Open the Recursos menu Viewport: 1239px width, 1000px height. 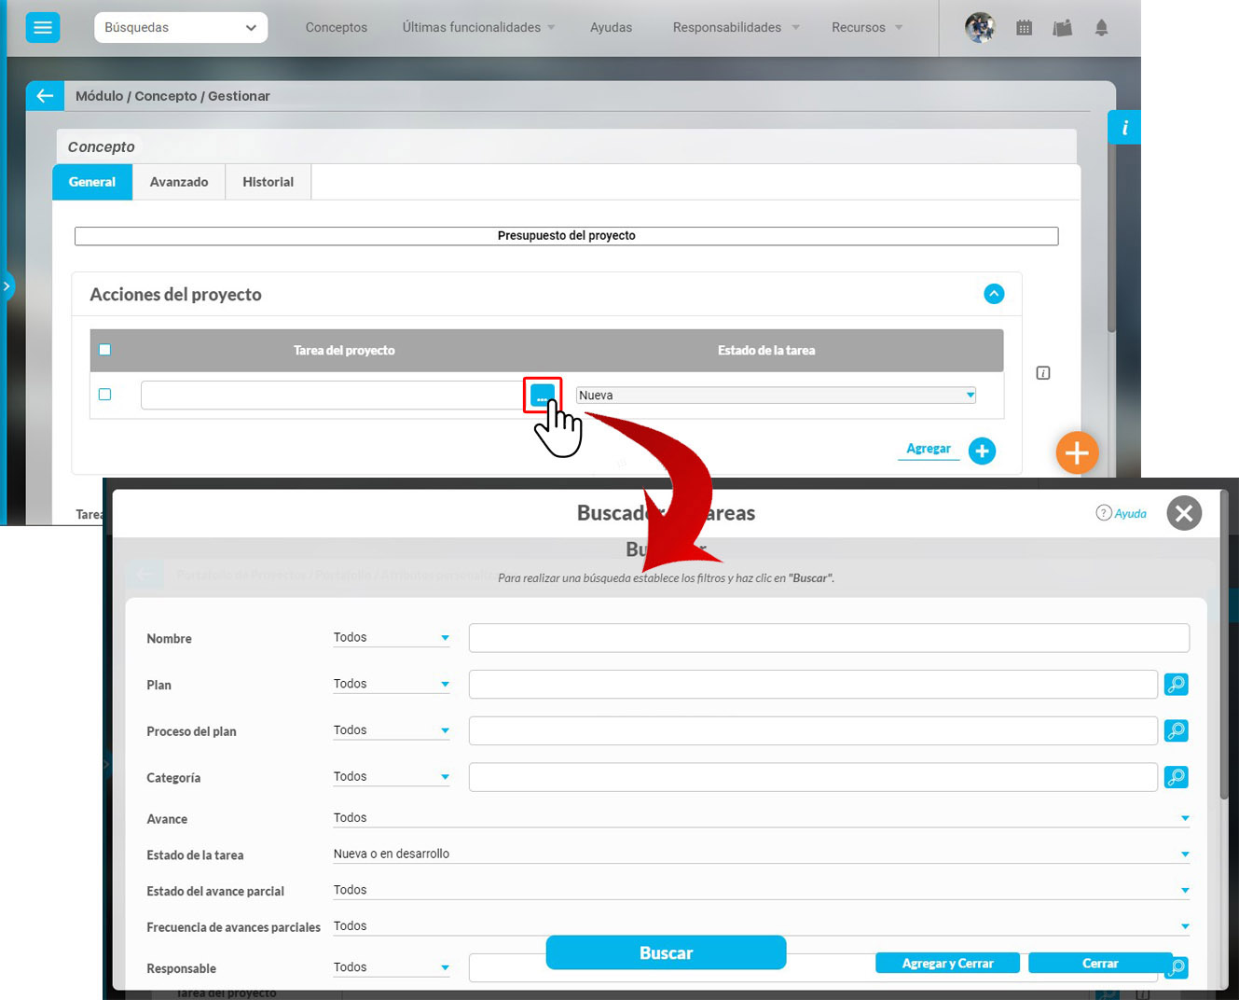(x=866, y=28)
